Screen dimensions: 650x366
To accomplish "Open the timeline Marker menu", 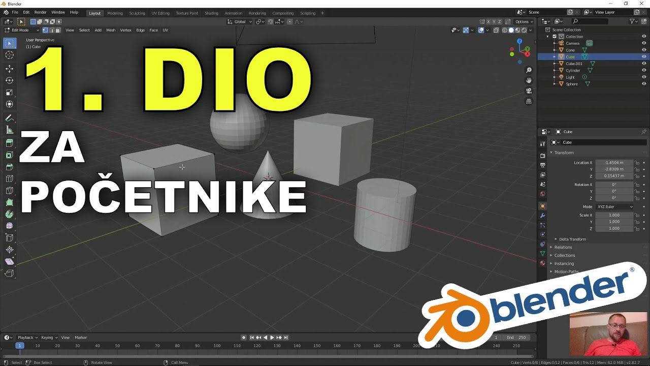I will [x=81, y=338].
